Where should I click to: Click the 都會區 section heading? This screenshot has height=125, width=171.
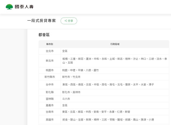[x=44, y=35]
